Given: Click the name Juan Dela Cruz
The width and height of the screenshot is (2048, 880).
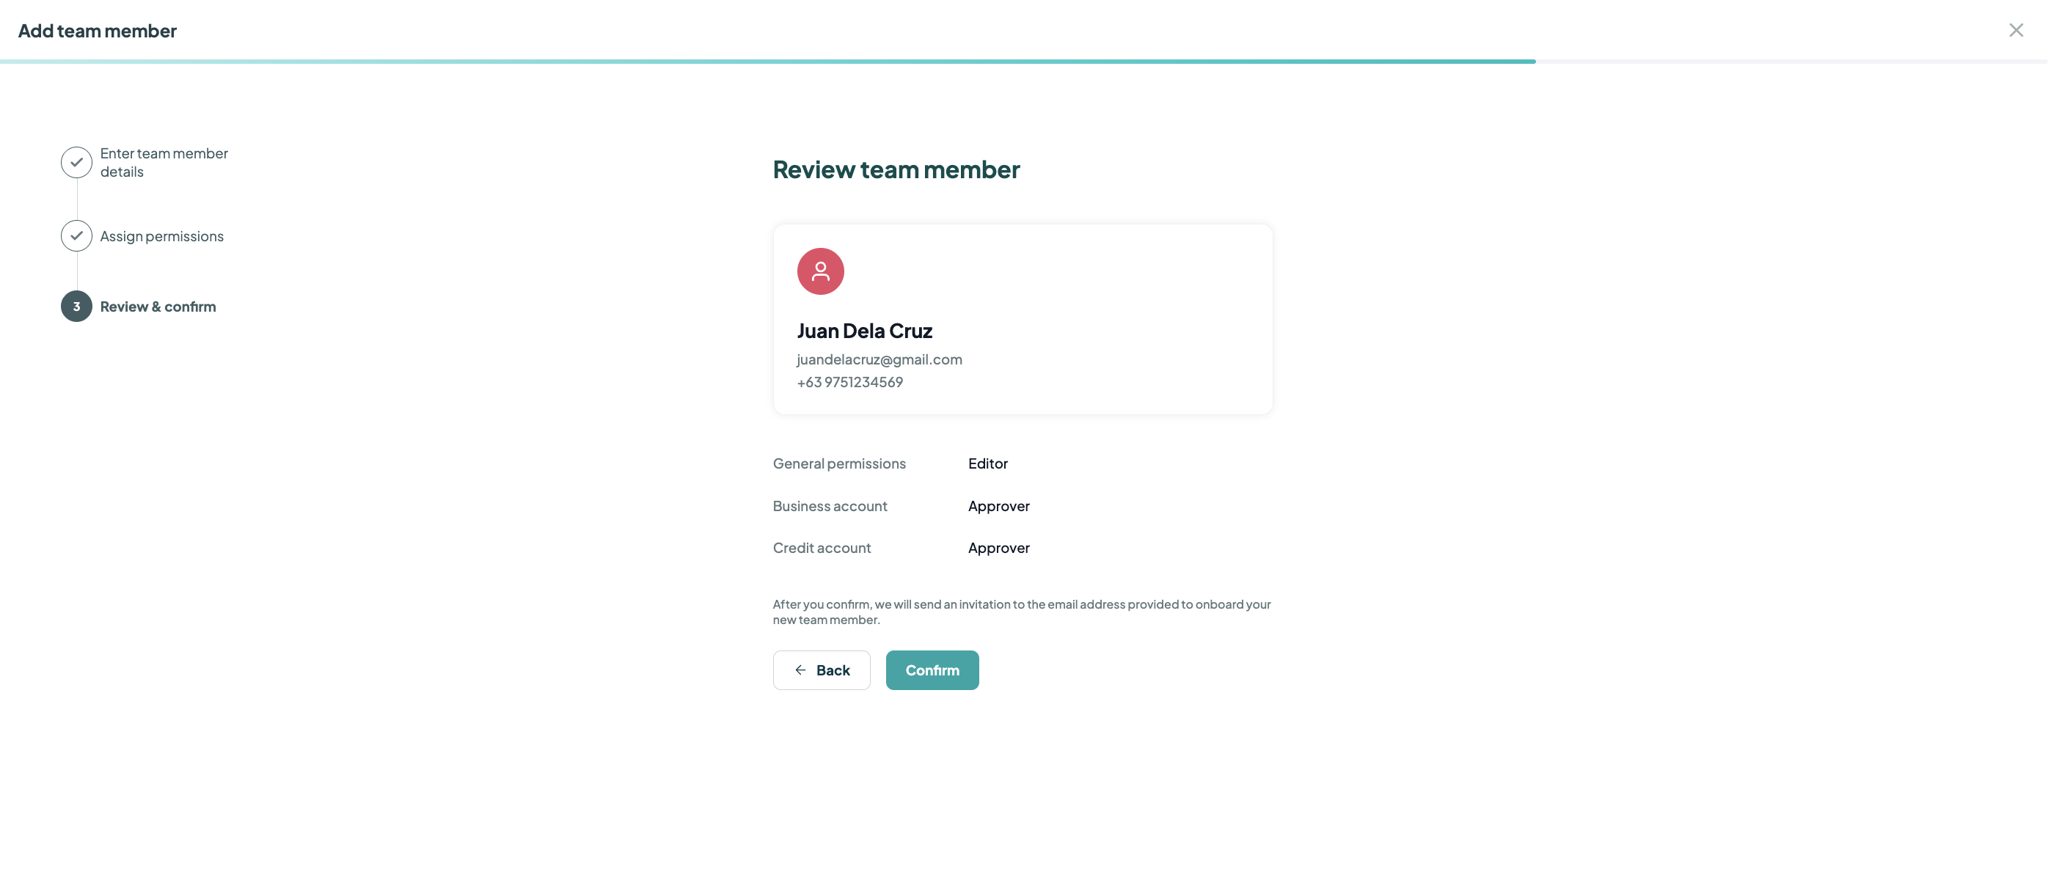Looking at the screenshot, I should 864,331.
